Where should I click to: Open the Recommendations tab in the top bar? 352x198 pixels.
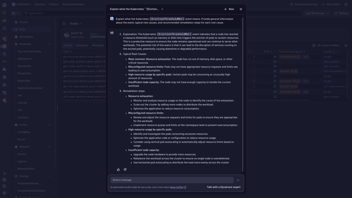(x=73, y=4)
